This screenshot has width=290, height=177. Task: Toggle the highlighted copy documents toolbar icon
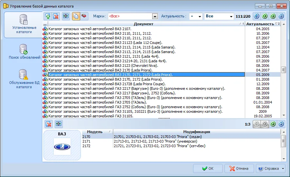point(76,16)
